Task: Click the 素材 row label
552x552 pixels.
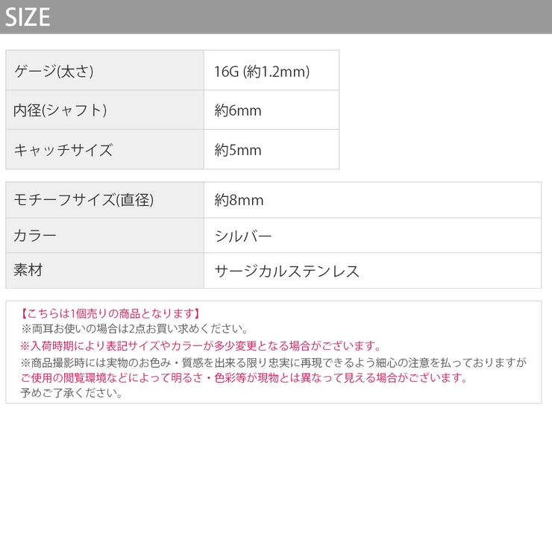Action: tap(28, 270)
